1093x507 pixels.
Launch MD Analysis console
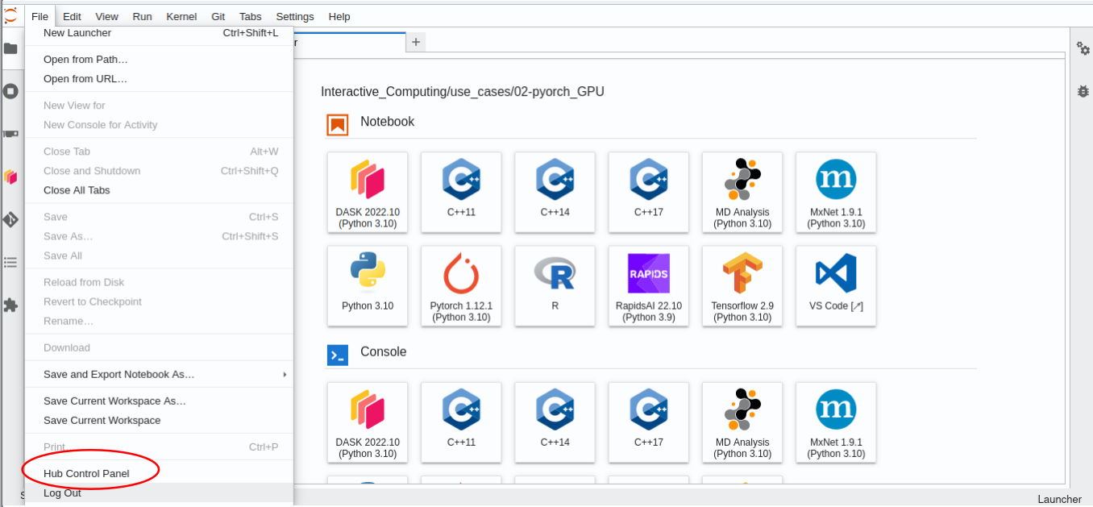click(x=742, y=422)
